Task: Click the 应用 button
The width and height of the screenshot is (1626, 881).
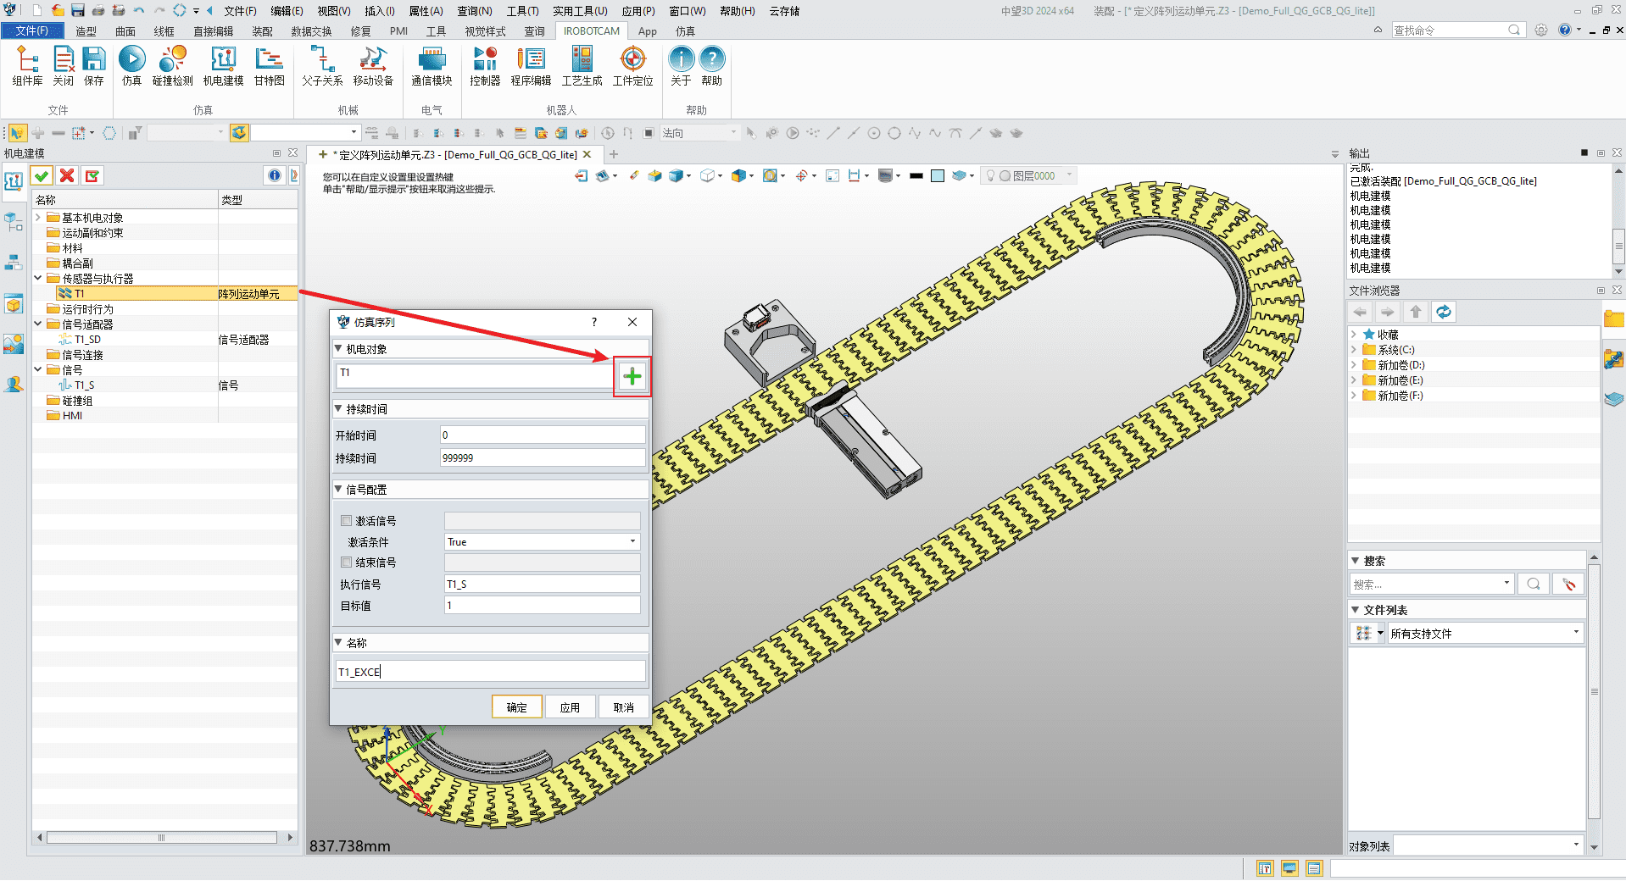Action: (x=570, y=707)
